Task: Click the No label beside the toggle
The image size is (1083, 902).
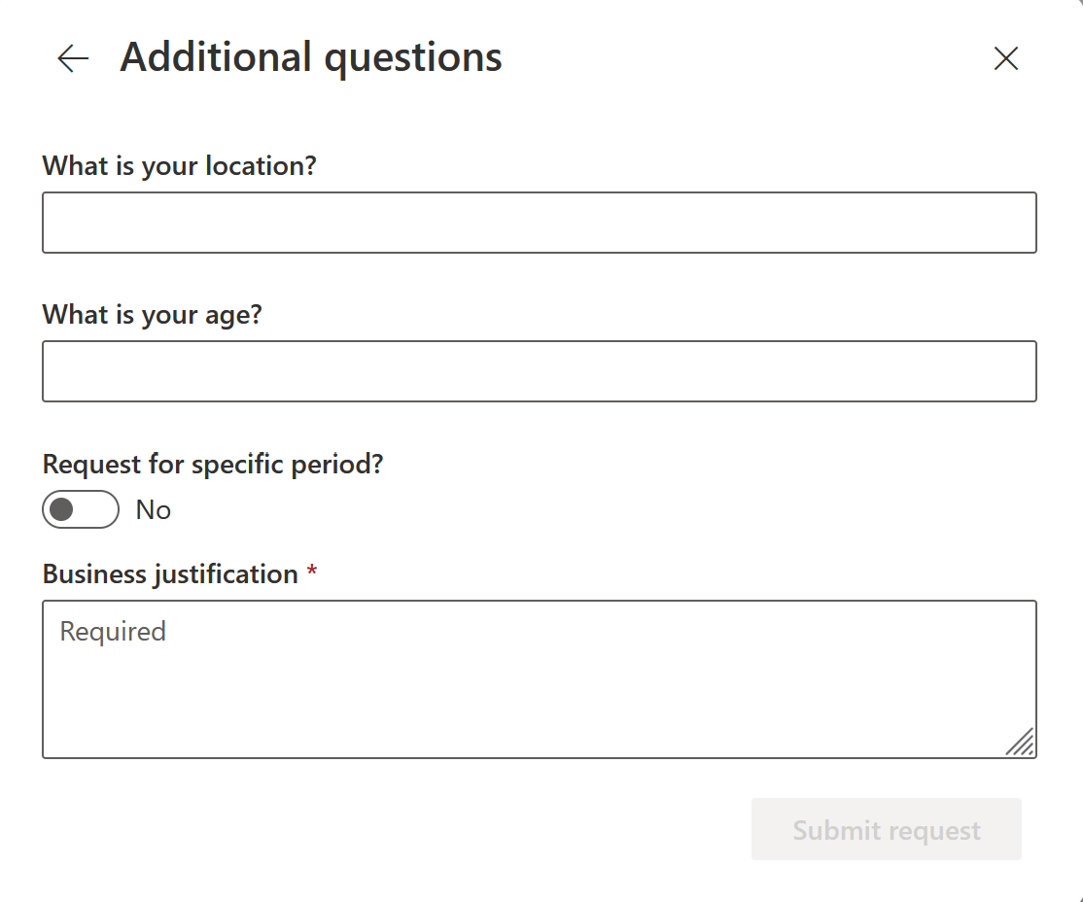Action: pos(153,509)
